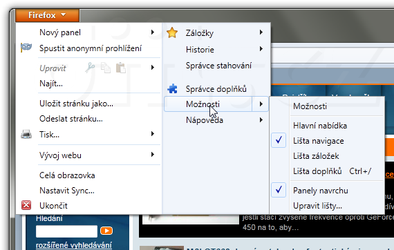Expand the Možnosti submenu arrow
The height and width of the screenshot is (250, 394).
[261, 104]
